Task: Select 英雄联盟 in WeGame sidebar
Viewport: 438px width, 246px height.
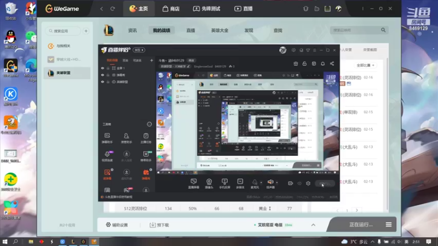Action: point(67,73)
